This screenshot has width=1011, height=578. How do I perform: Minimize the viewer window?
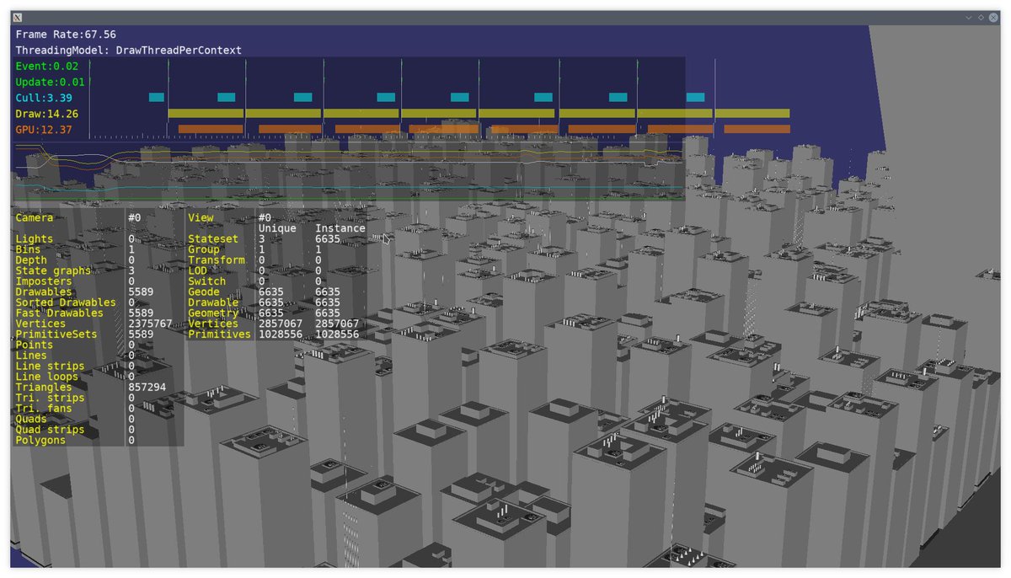pyautogui.click(x=970, y=18)
